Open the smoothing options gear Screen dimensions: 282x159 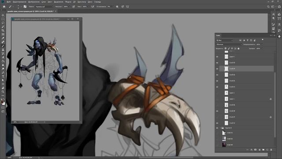click(x=117, y=7)
